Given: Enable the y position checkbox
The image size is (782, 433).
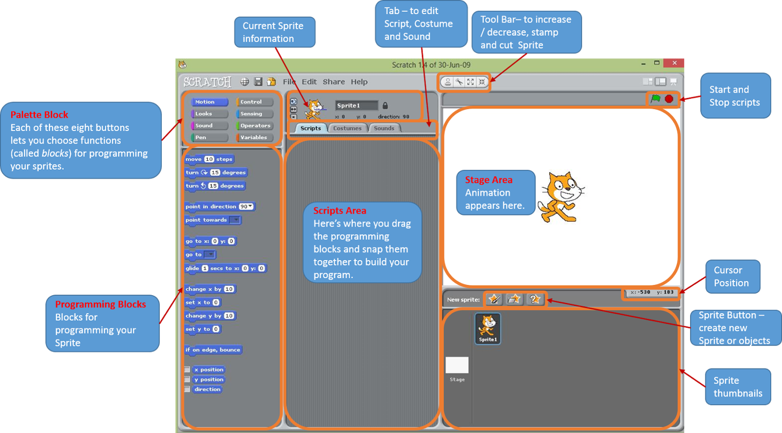Looking at the screenshot, I should (x=187, y=379).
